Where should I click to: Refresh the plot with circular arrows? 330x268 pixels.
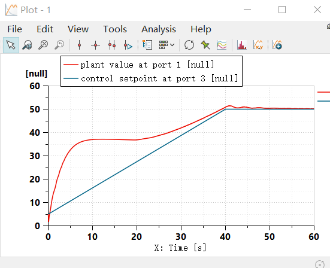point(189,45)
